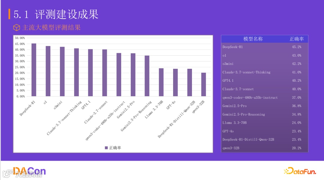Click the 5.1 评测建设成果 slide title

tap(56, 14)
